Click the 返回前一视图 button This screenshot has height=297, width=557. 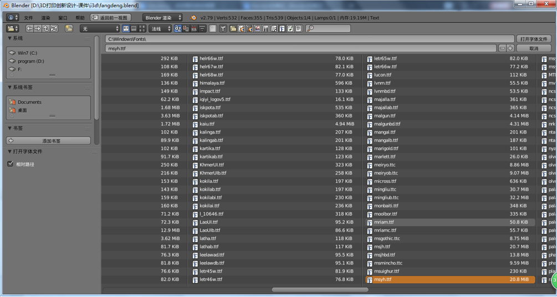click(110, 17)
